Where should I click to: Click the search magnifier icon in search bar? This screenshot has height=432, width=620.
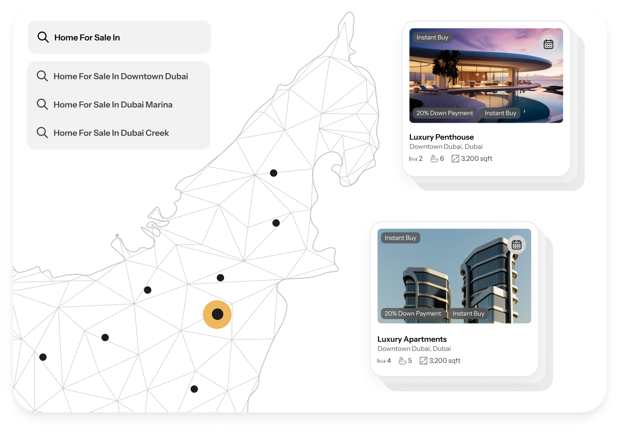(43, 37)
